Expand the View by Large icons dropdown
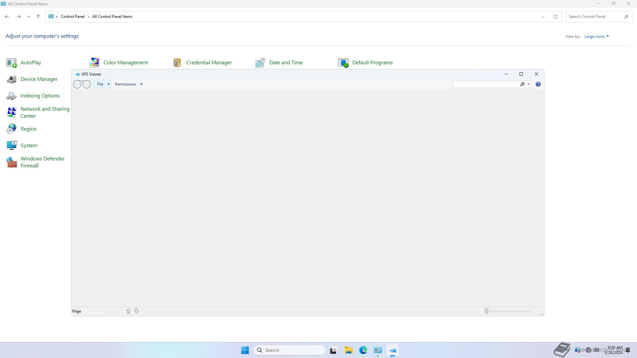Viewport: 637px width, 358px height. click(597, 36)
